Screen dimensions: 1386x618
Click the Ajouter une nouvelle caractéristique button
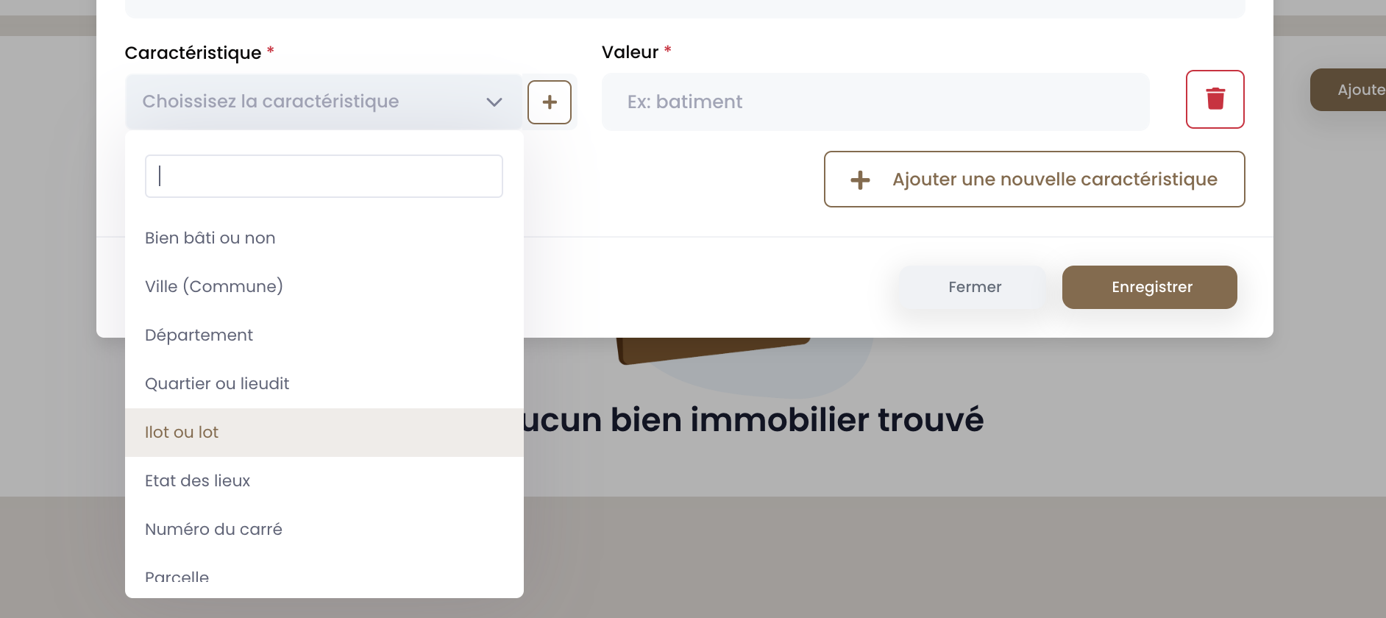tap(1034, 180)
